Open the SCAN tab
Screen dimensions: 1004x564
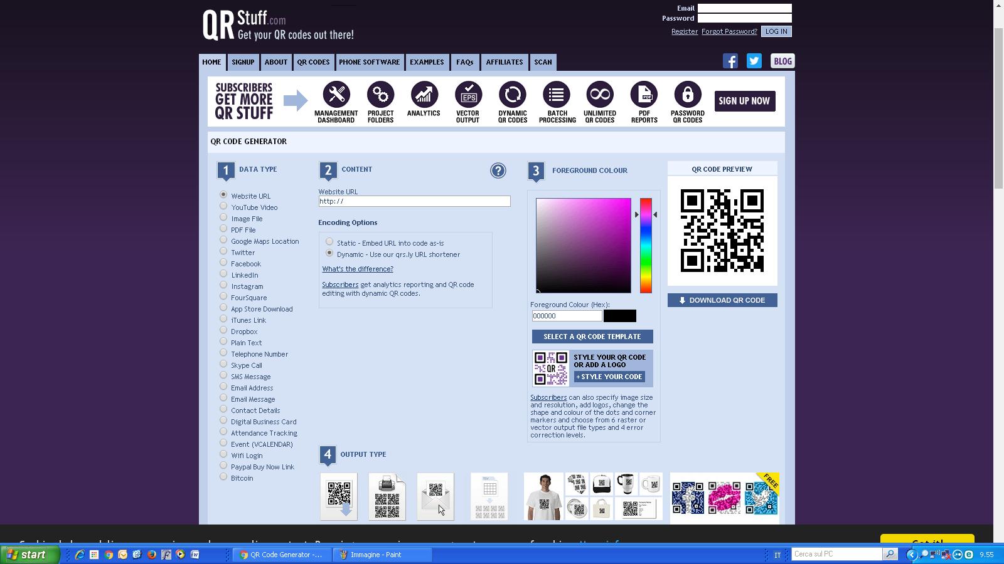(543, 62)
